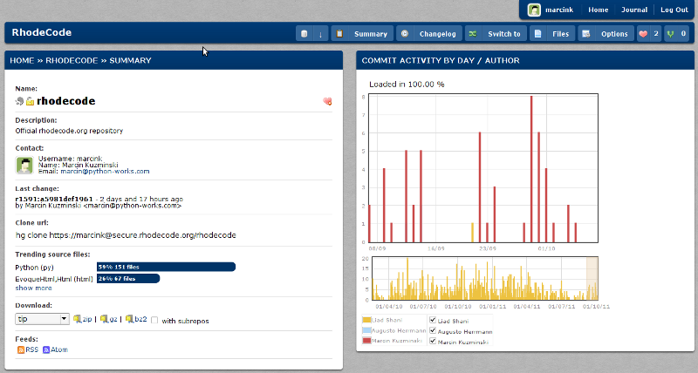Go to the Files tab
This screenshot has height=373, width=698.
click(551, 34)
